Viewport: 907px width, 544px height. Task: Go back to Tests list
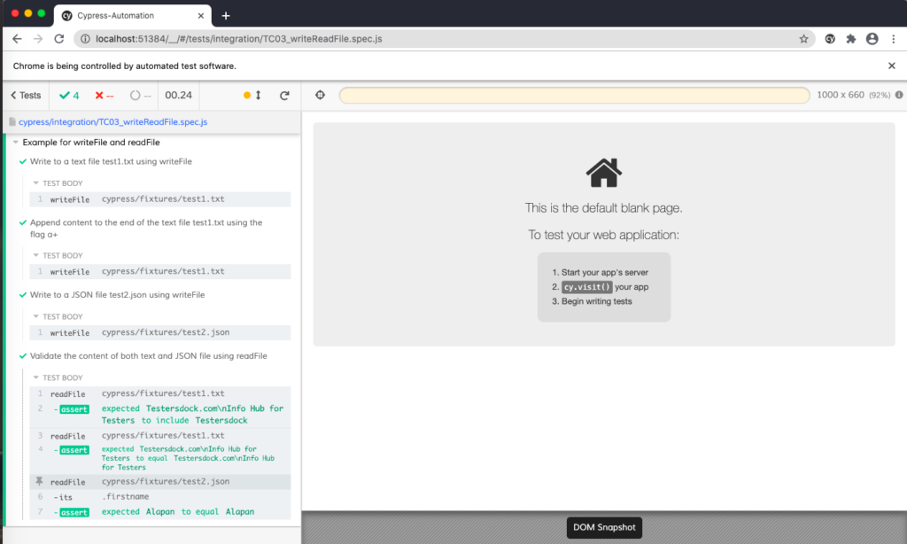click(25, 96)
